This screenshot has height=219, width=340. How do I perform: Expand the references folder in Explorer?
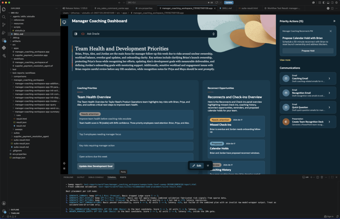pyautogui.click(x=19, y=20)
